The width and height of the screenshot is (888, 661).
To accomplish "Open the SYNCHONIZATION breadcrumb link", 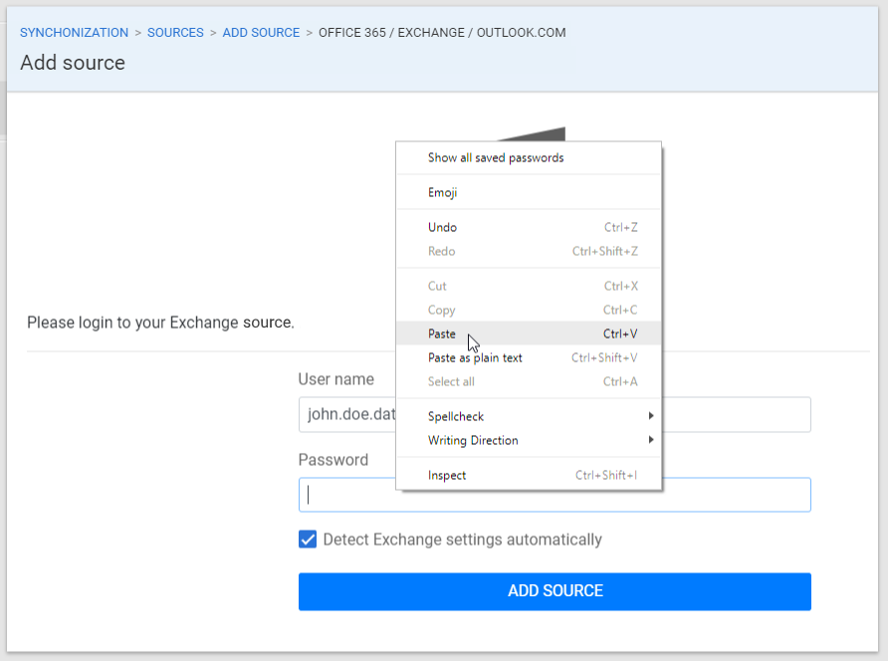I will coord(75,32).
